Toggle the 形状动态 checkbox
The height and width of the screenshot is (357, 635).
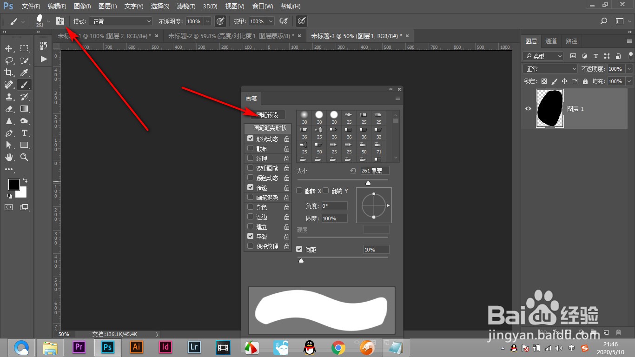tap(251, 139)
